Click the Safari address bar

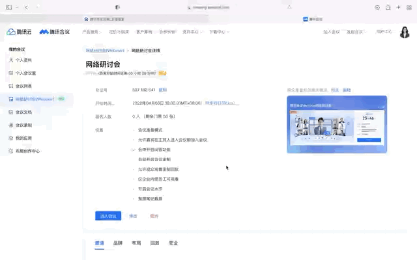[208, 7]
